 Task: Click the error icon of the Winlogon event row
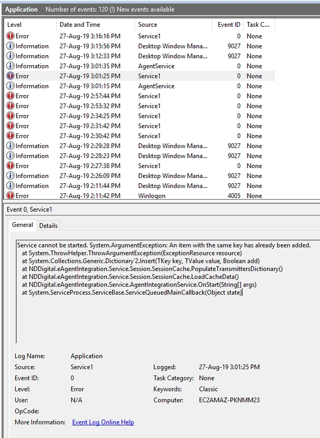point(10,196)
